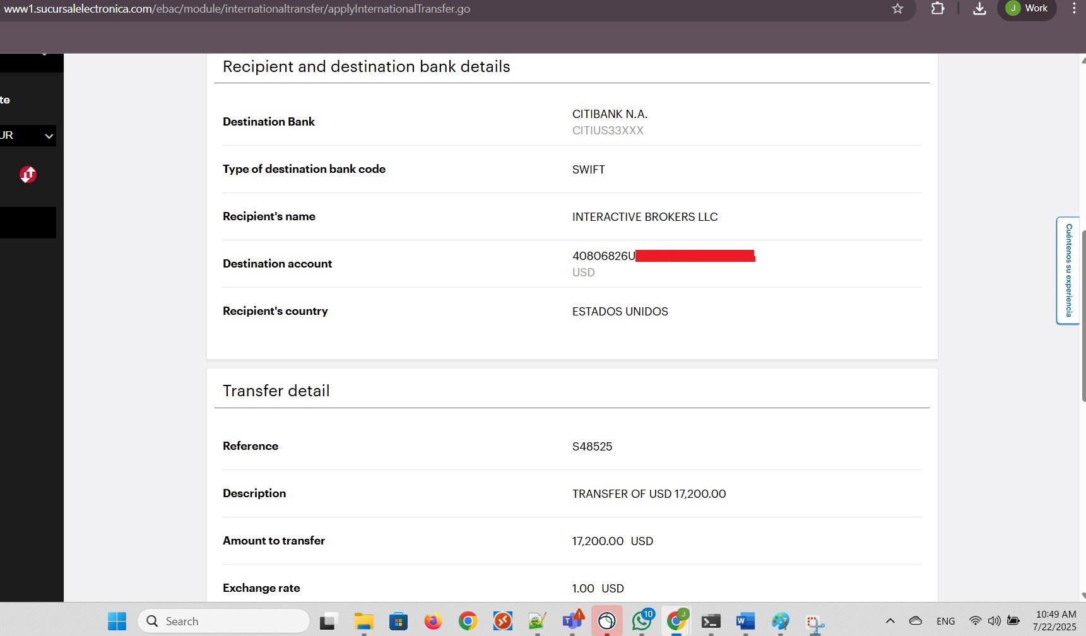The image size is (1086, 636).
Task: Open the Snipping Tool from the taskbar
Action: 815,623
